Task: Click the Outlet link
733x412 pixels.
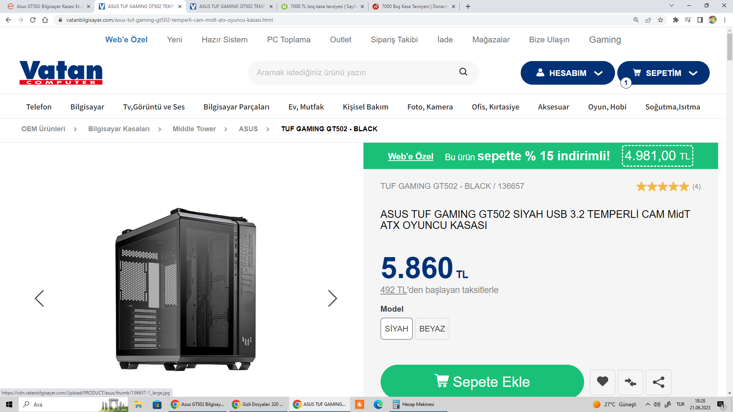Action: 341,40
